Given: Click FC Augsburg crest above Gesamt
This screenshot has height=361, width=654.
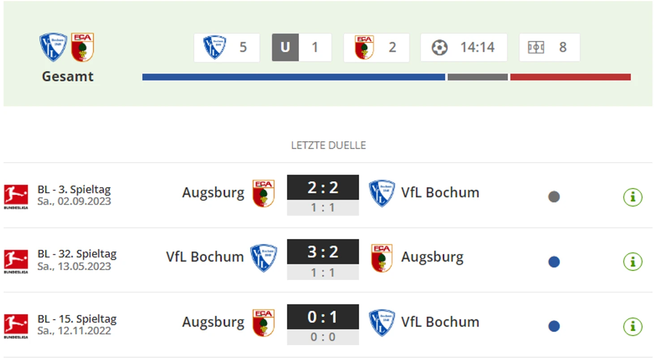Looking at the screenshot, I should (x=82, y=47).
